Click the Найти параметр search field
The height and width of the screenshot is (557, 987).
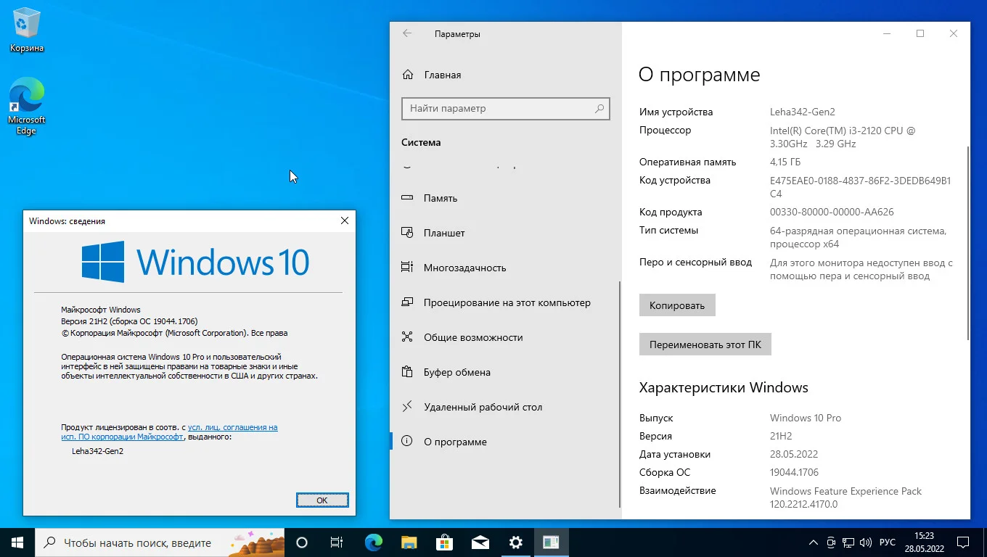click(x=506, y=109)
